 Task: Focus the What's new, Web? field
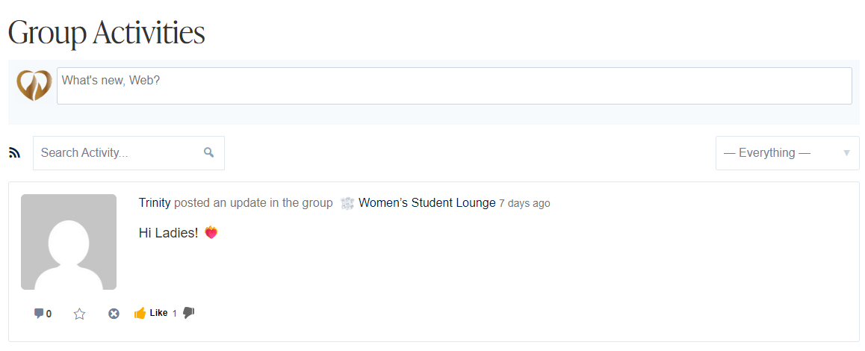pyautogui.click(x=454, y=86)
